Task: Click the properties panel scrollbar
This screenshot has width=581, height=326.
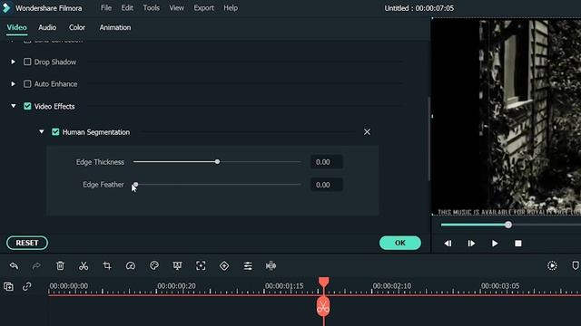Action: (x=429, y=139)
